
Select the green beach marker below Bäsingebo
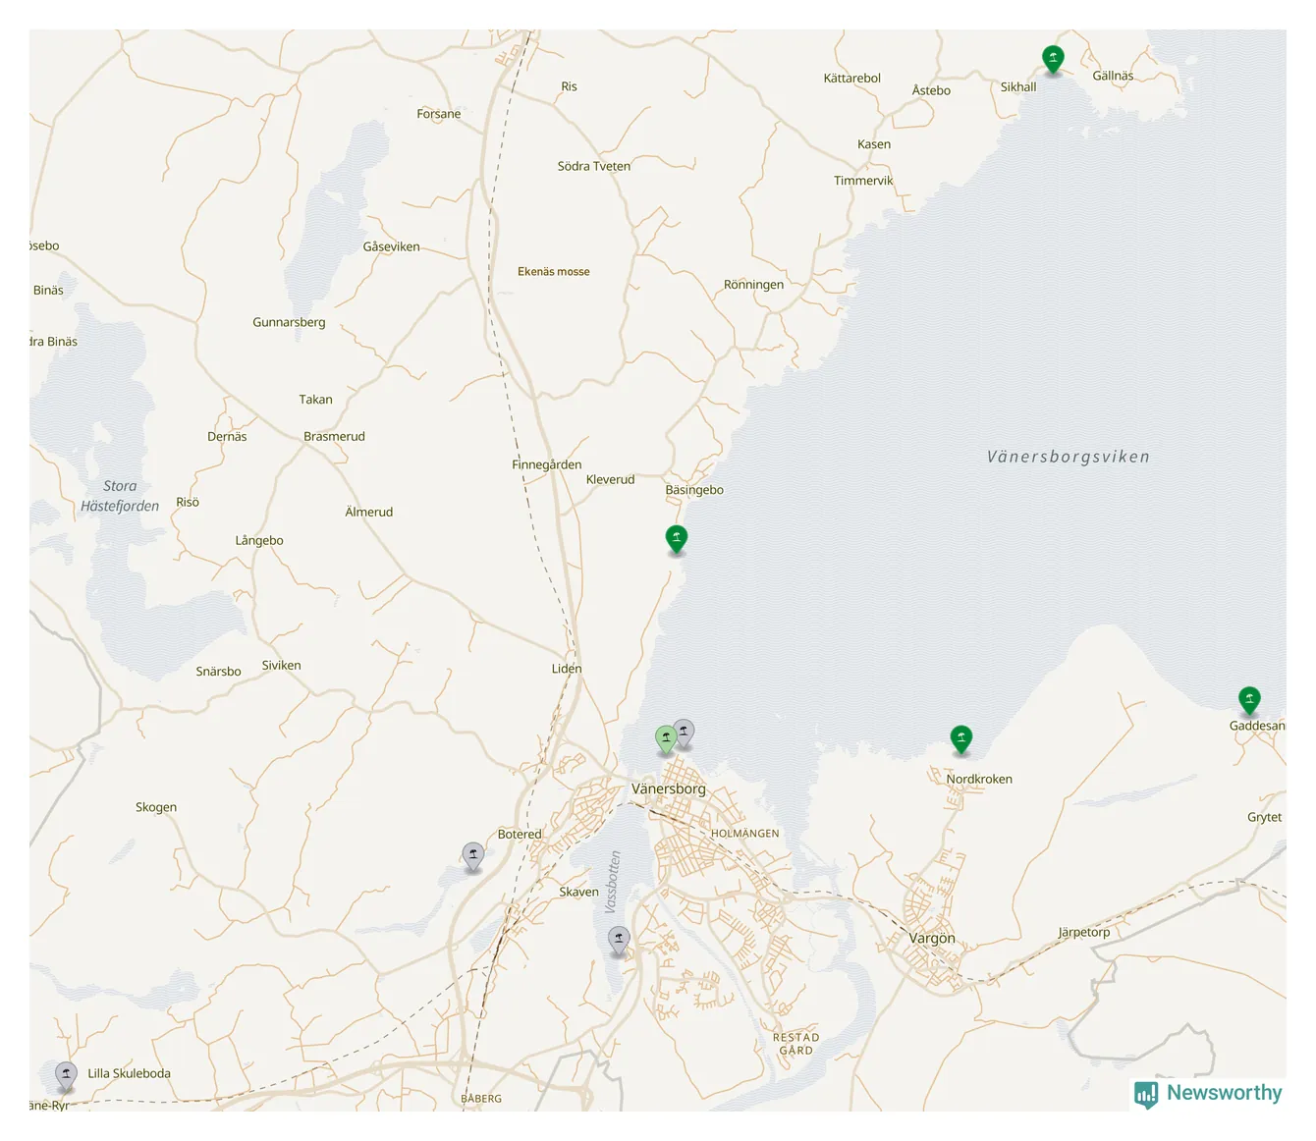[676, 539]
